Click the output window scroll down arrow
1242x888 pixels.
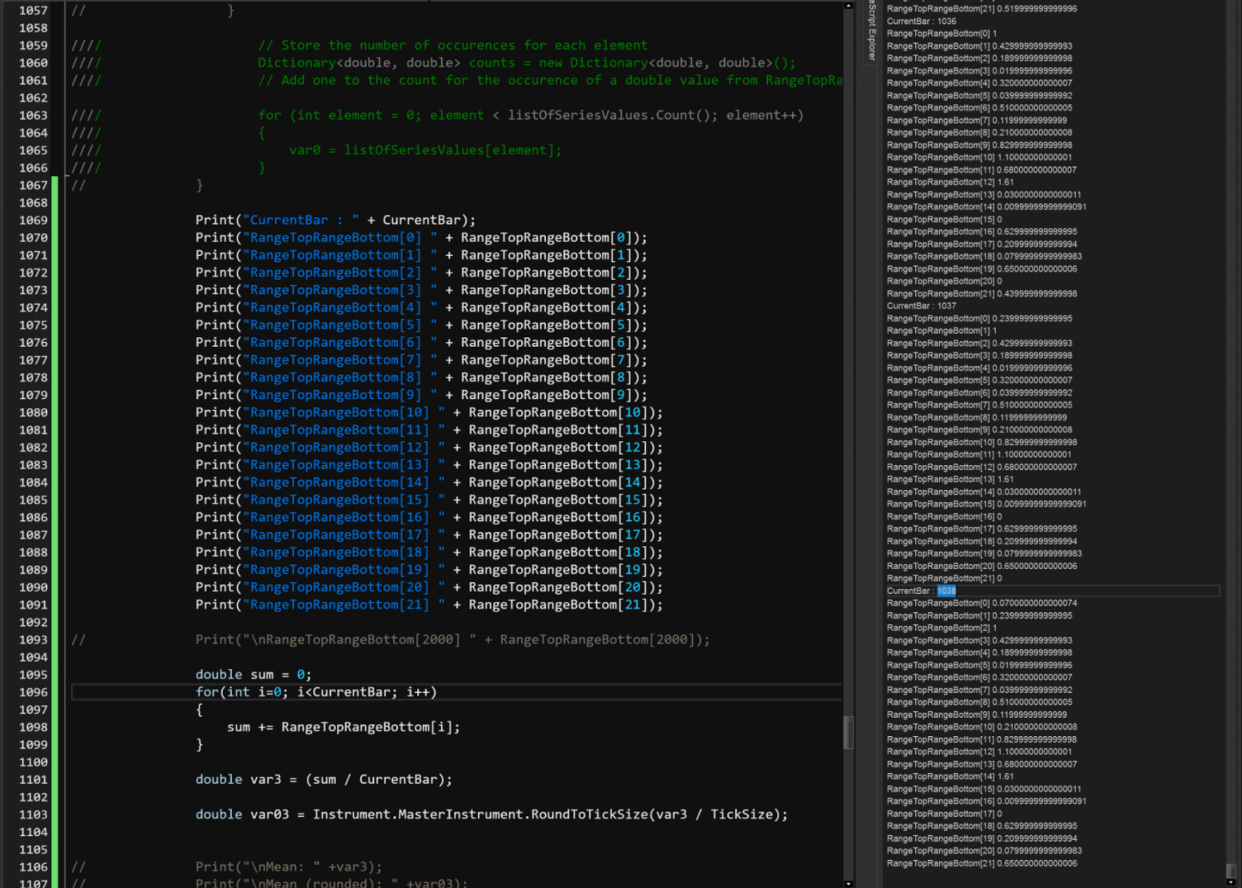(x=1231, y=881)
